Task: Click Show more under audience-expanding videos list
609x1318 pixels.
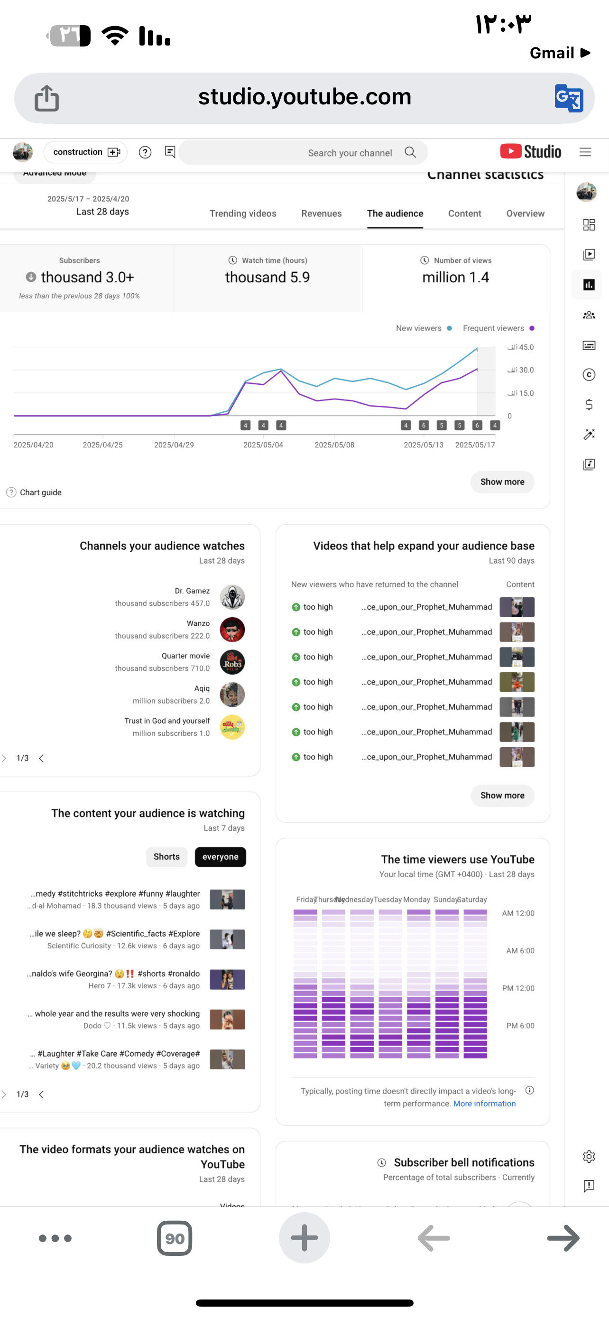Action: tap(502, 796)
